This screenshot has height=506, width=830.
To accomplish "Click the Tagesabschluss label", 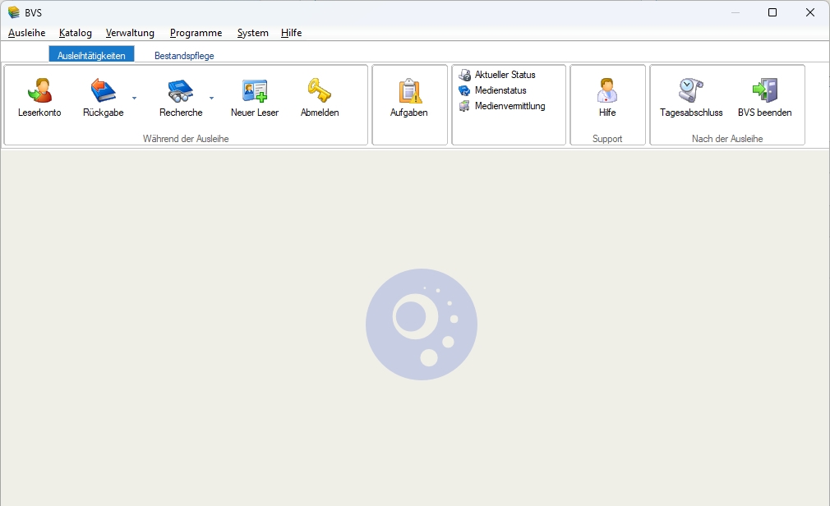I will 691,113.
